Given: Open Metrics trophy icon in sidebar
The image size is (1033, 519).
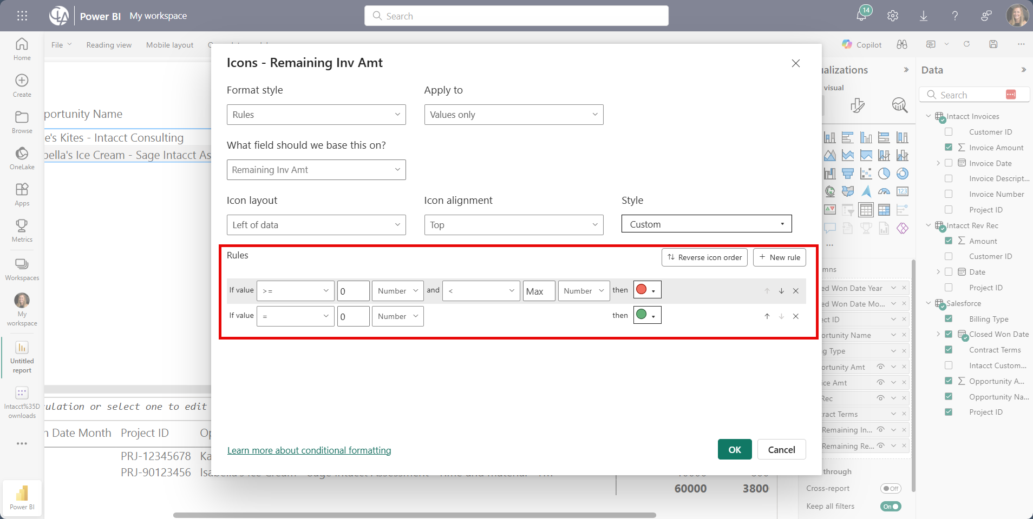Looking at the screenshot, I should pos(22,230).
